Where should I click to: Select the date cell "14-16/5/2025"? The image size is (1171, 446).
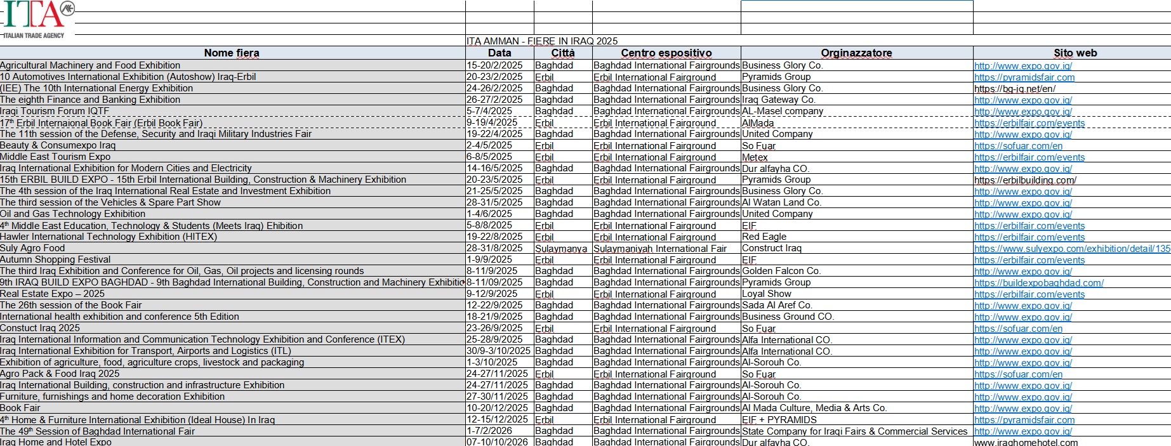pos(499,168)
